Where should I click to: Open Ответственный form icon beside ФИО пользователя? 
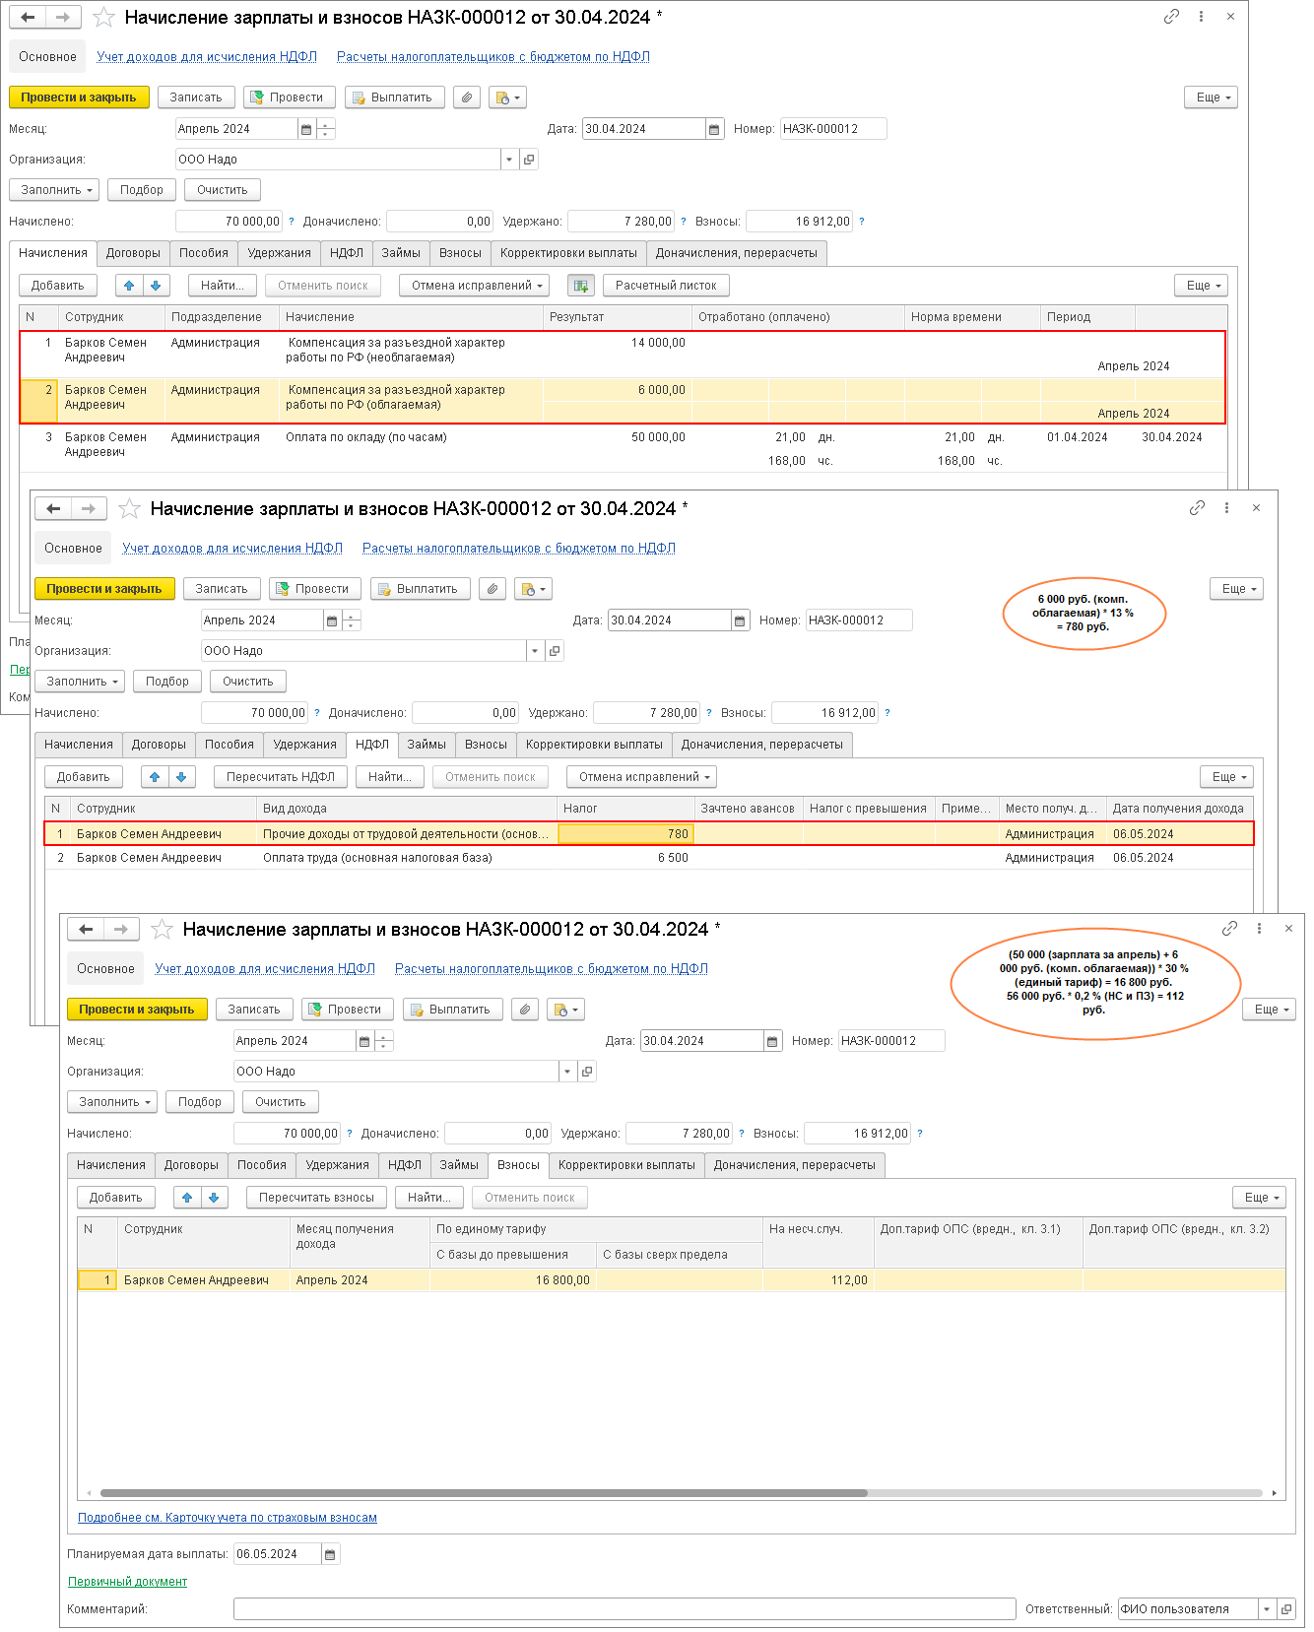click(x=1286, y=1609)
